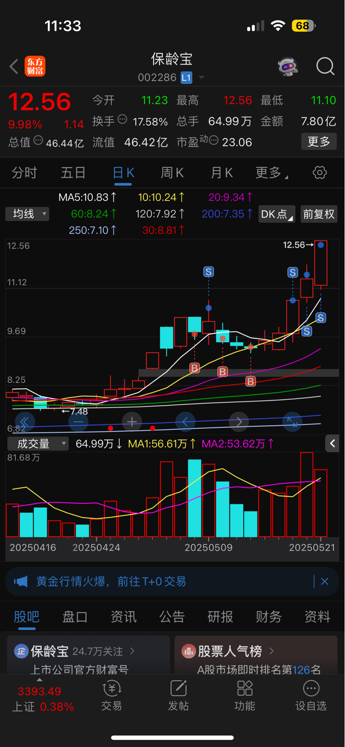Move chart left one step
Screen dimensions: 345x747
[185, 422]
